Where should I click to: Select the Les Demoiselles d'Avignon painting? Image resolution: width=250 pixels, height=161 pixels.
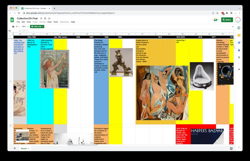(162, 93)
